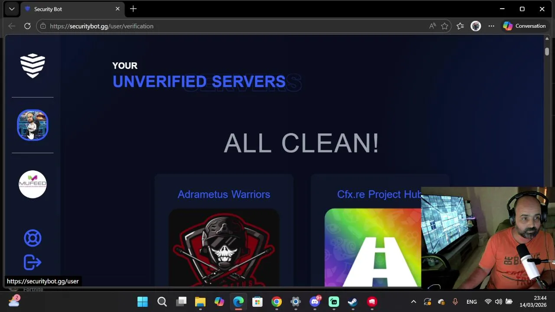Launch Copilot from the taskbar

(x=219, y=302)
